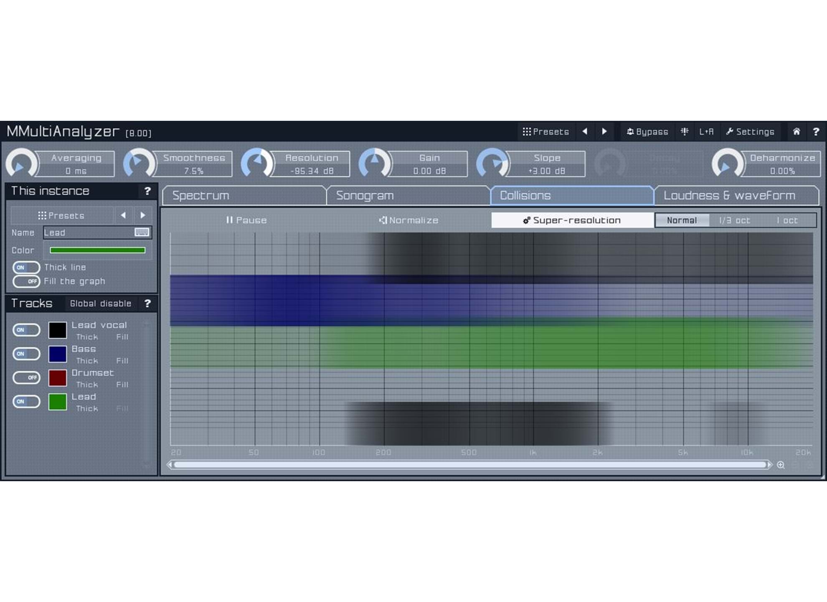Enable the Drumset track

tap(26, 378)
